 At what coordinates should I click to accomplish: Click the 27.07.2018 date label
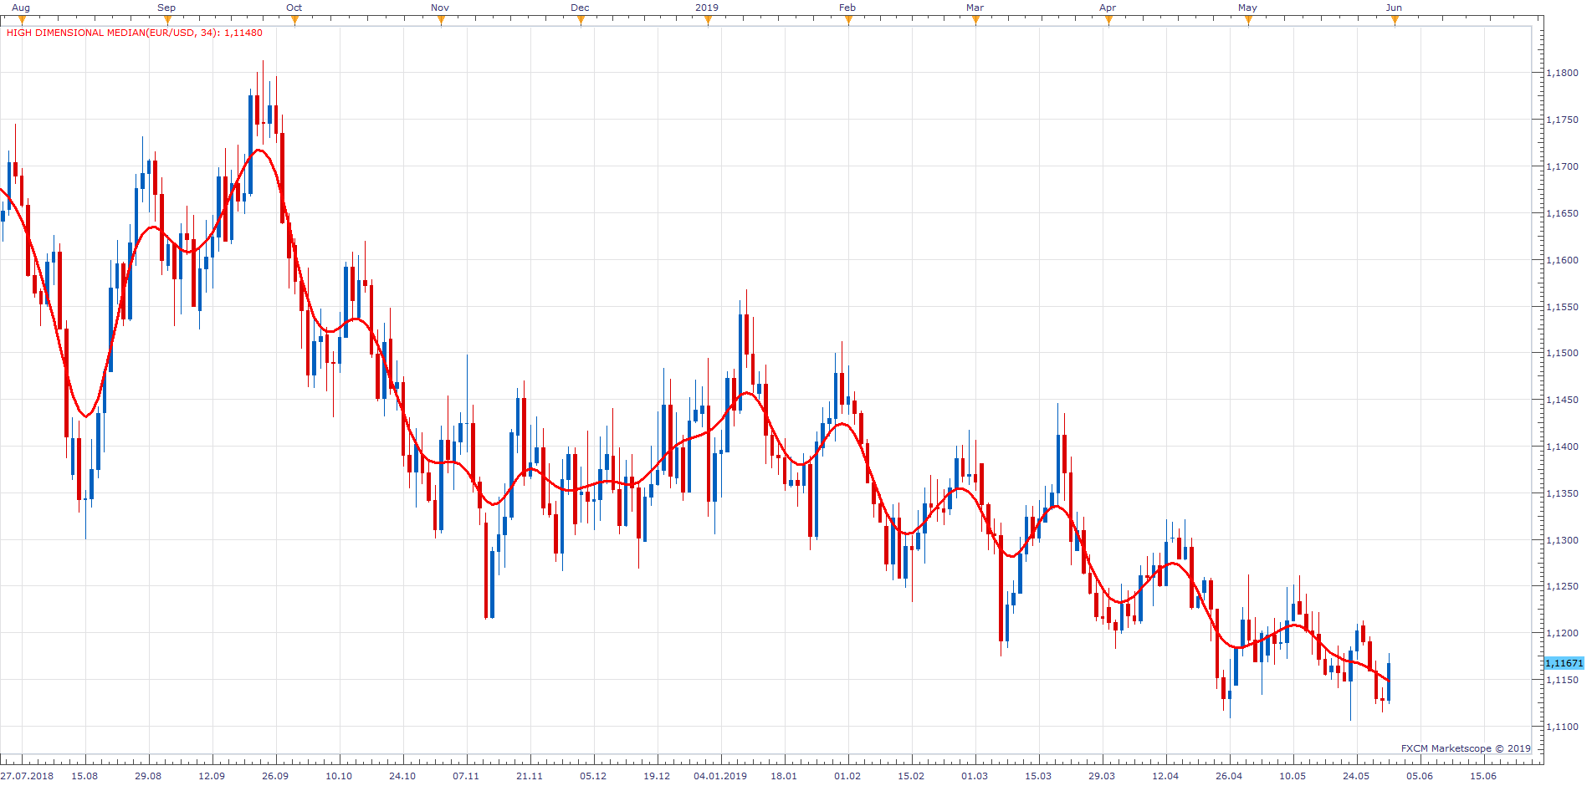pos(27,776)
